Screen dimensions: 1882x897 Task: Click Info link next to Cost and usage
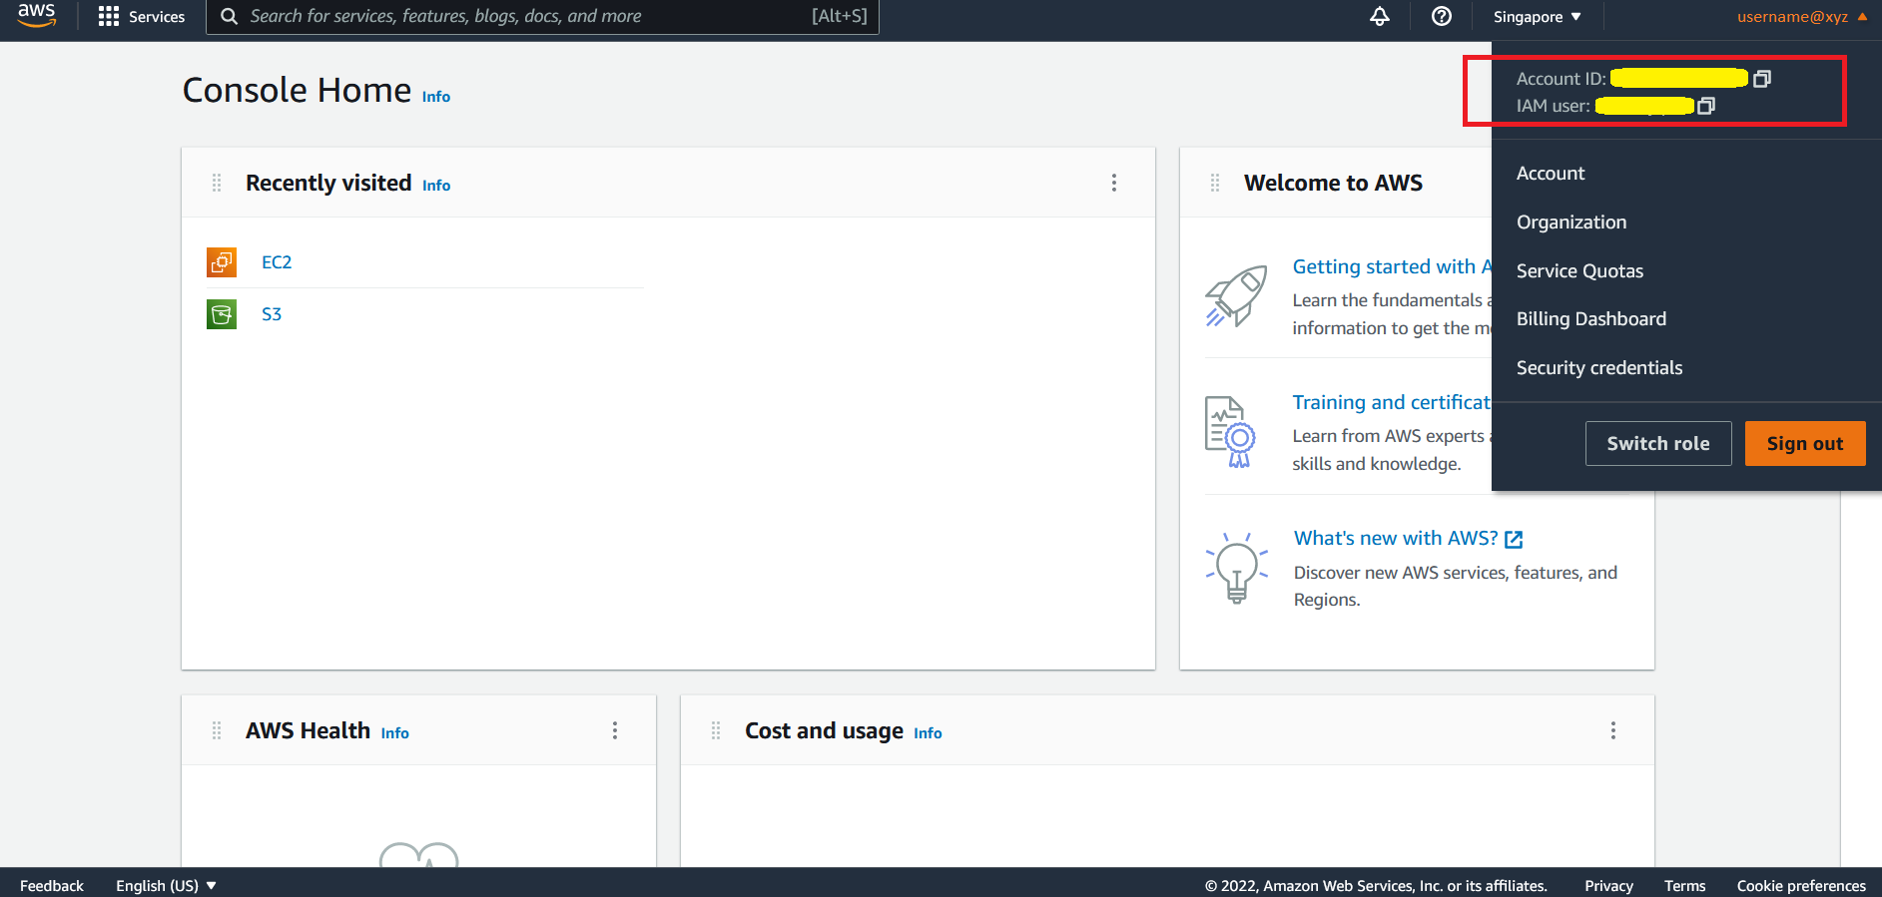(928, 733)
